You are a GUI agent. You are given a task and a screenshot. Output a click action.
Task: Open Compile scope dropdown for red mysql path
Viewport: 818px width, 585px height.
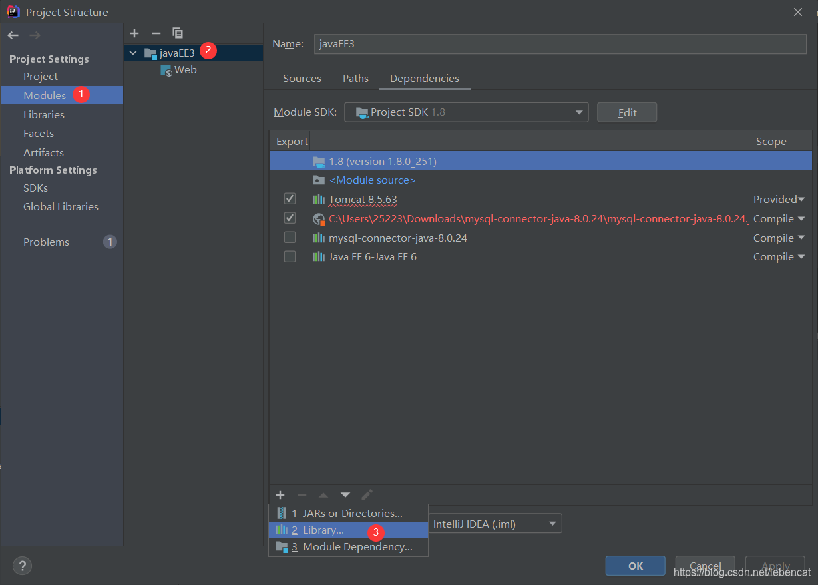[x=779, y=218]
